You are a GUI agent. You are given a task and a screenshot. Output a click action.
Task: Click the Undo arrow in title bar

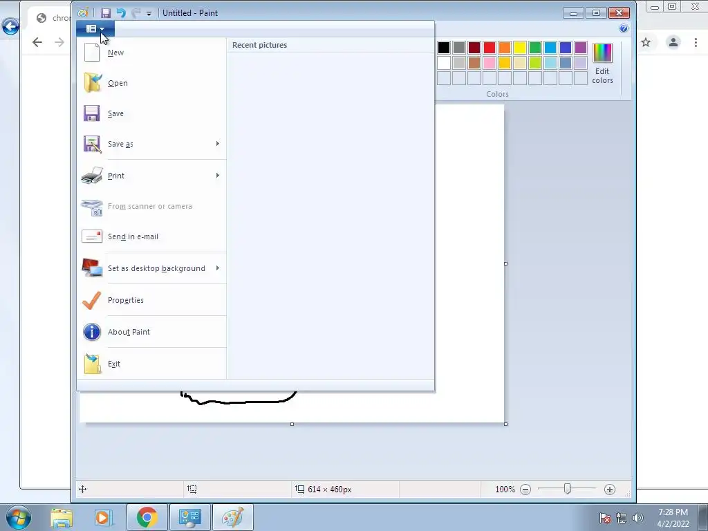(x=121, y=13)
